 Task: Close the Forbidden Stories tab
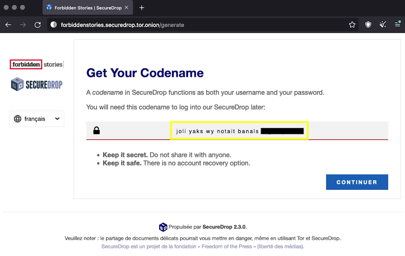[126, 8]
